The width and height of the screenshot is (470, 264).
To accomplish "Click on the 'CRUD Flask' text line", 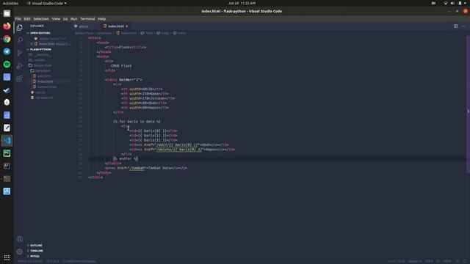I will [x=121, y=66].
